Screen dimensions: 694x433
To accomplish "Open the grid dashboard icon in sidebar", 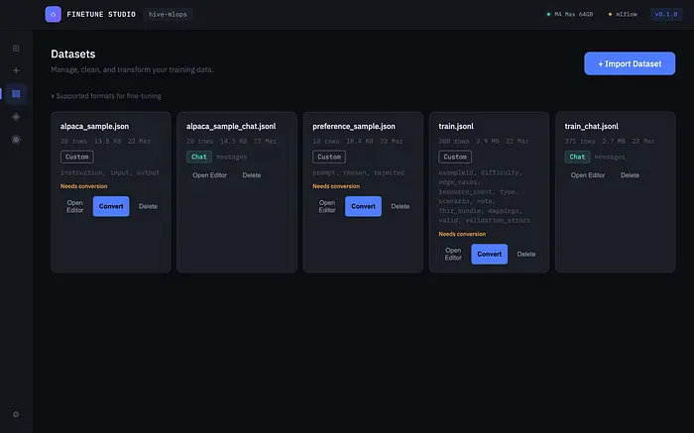I will tap(16, 48).
